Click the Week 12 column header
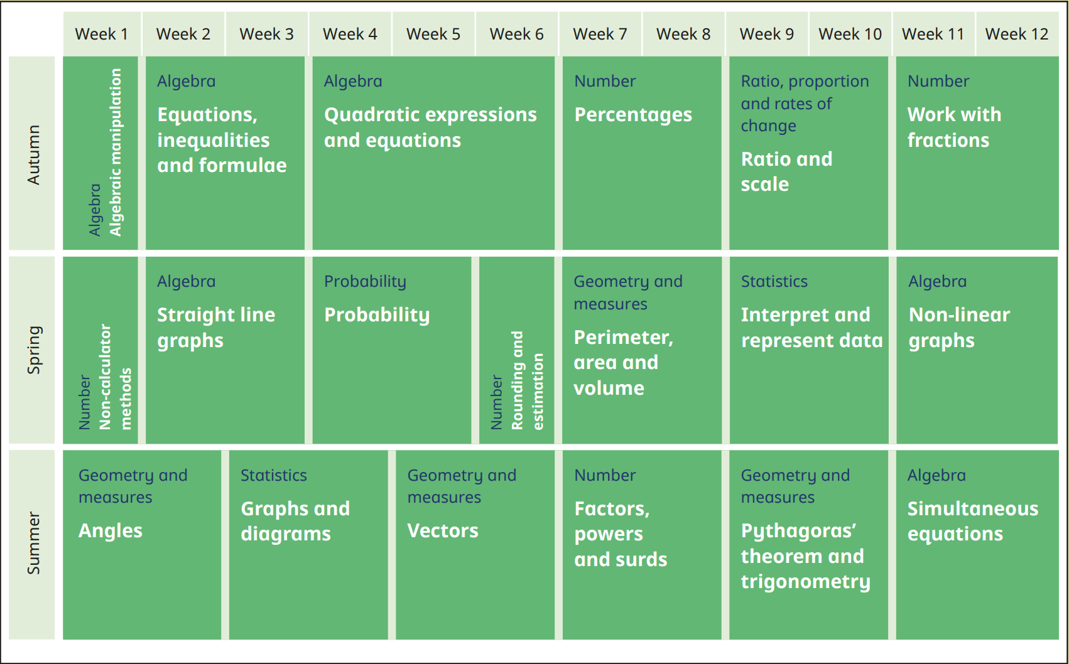Viewport: 1069px width, 664px height. click(x=1016, y=34)
